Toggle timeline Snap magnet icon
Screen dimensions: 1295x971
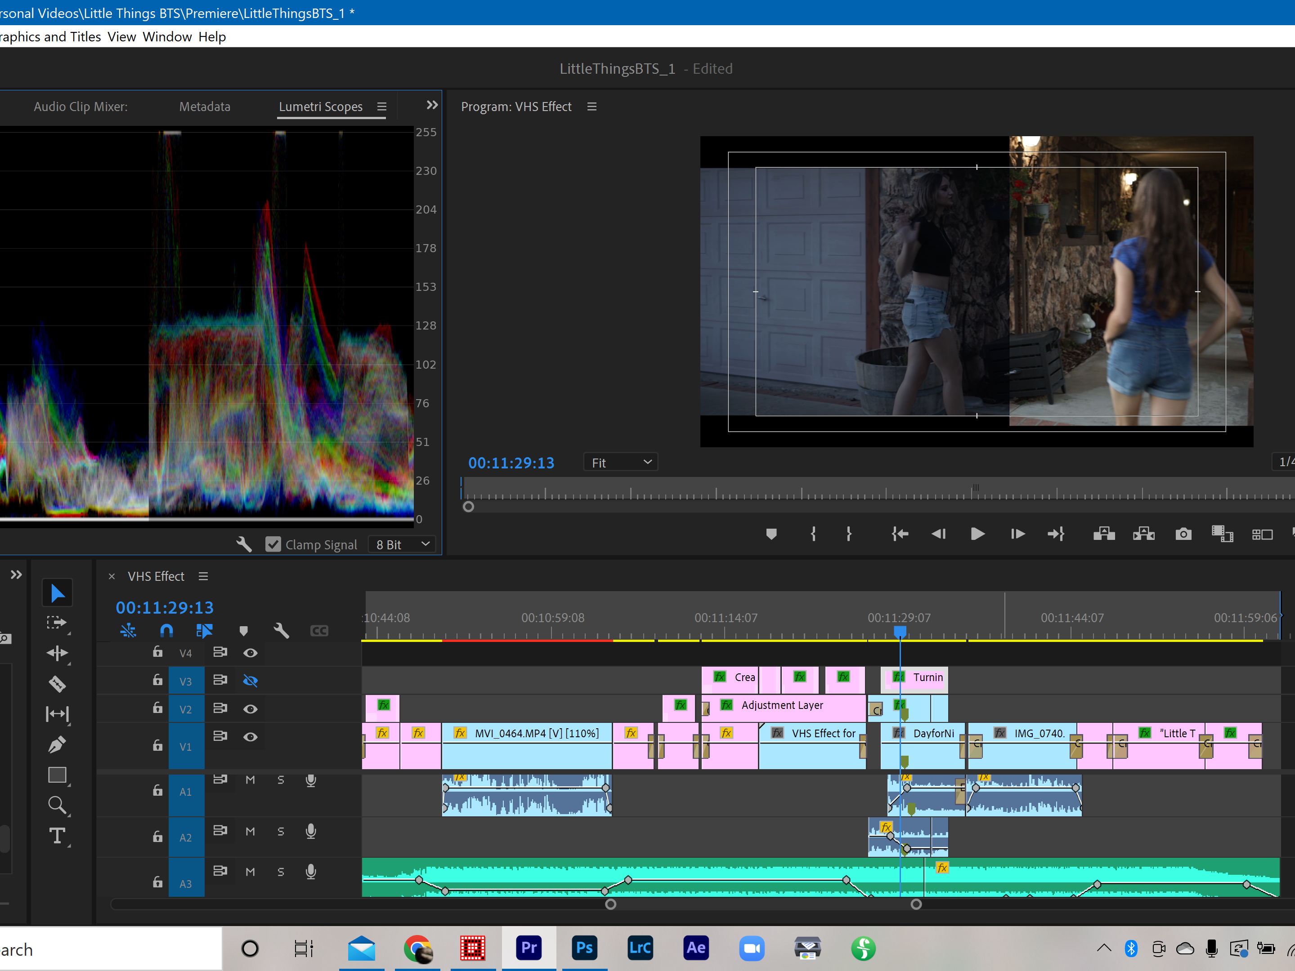tap(166, 631)
